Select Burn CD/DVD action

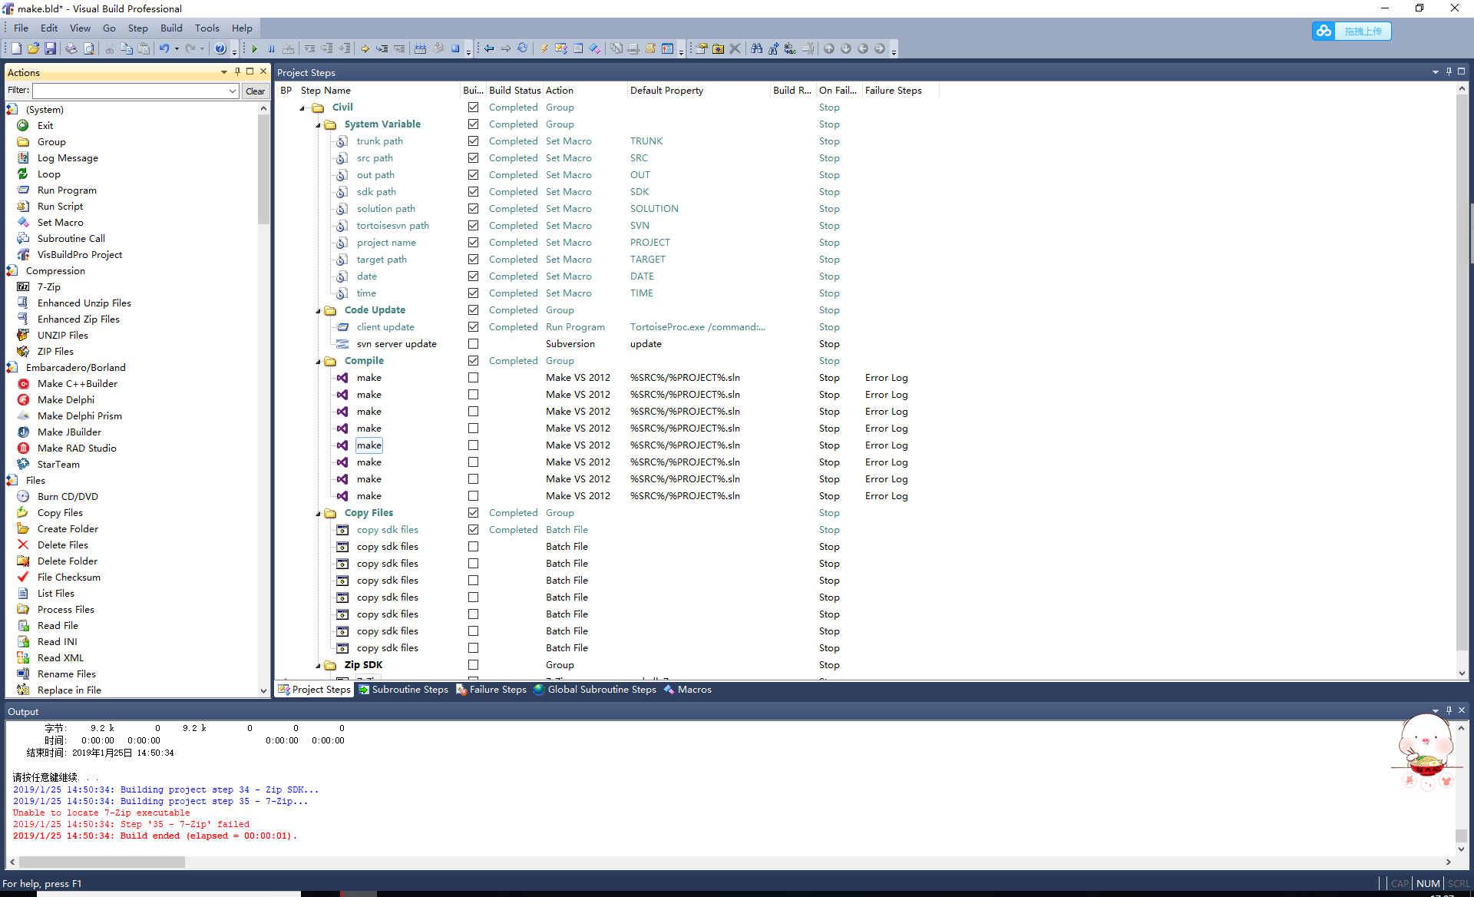[68, 497]
